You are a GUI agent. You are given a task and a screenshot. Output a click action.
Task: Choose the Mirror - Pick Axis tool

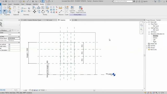click(43, 8)
